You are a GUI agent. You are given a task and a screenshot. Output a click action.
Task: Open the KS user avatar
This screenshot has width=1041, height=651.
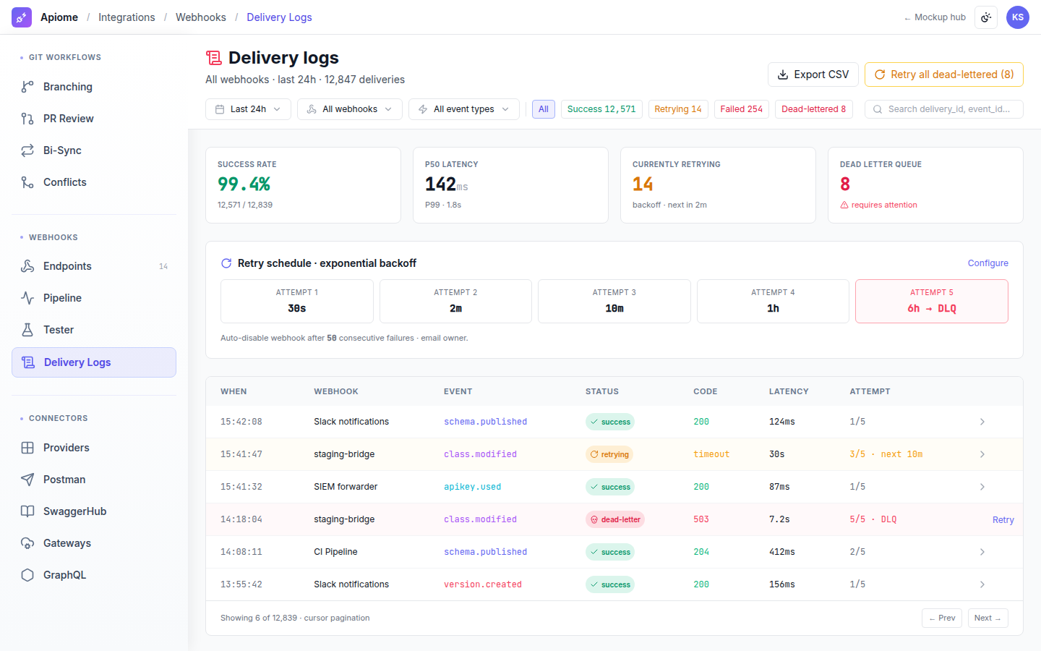1018,17
